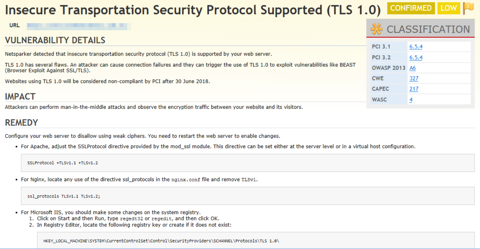
Task: Click the LOW severity badge
Action: [449, 8]
